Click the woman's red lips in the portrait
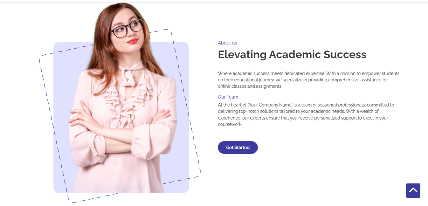 132,41
